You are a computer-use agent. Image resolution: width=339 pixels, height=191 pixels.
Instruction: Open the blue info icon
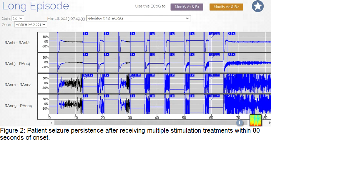[x=240, y=123]
